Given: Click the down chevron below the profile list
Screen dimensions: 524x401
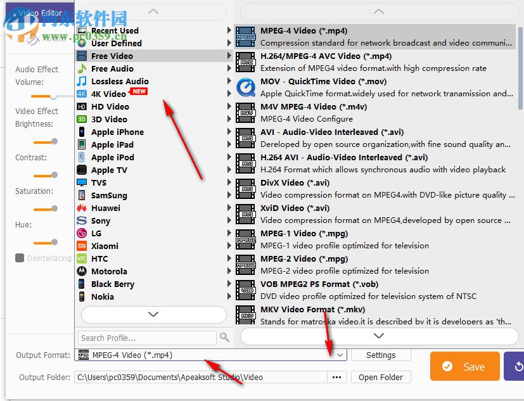Looking at the screenshot, I should [x=152, y=315].
